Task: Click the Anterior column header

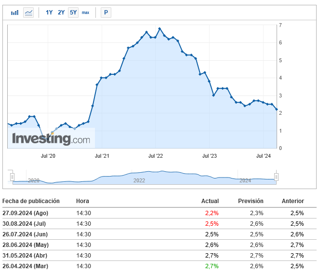Action: pyautogui.click(x=293, y=201)
